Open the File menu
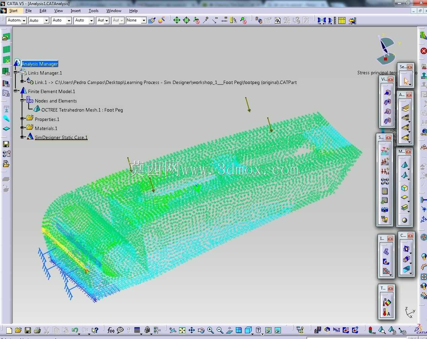 click(x=29, y=11)
